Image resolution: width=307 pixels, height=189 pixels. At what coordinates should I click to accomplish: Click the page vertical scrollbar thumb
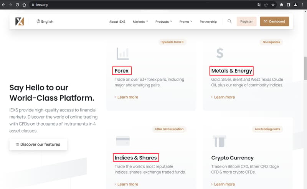click(x=305, y=68)
